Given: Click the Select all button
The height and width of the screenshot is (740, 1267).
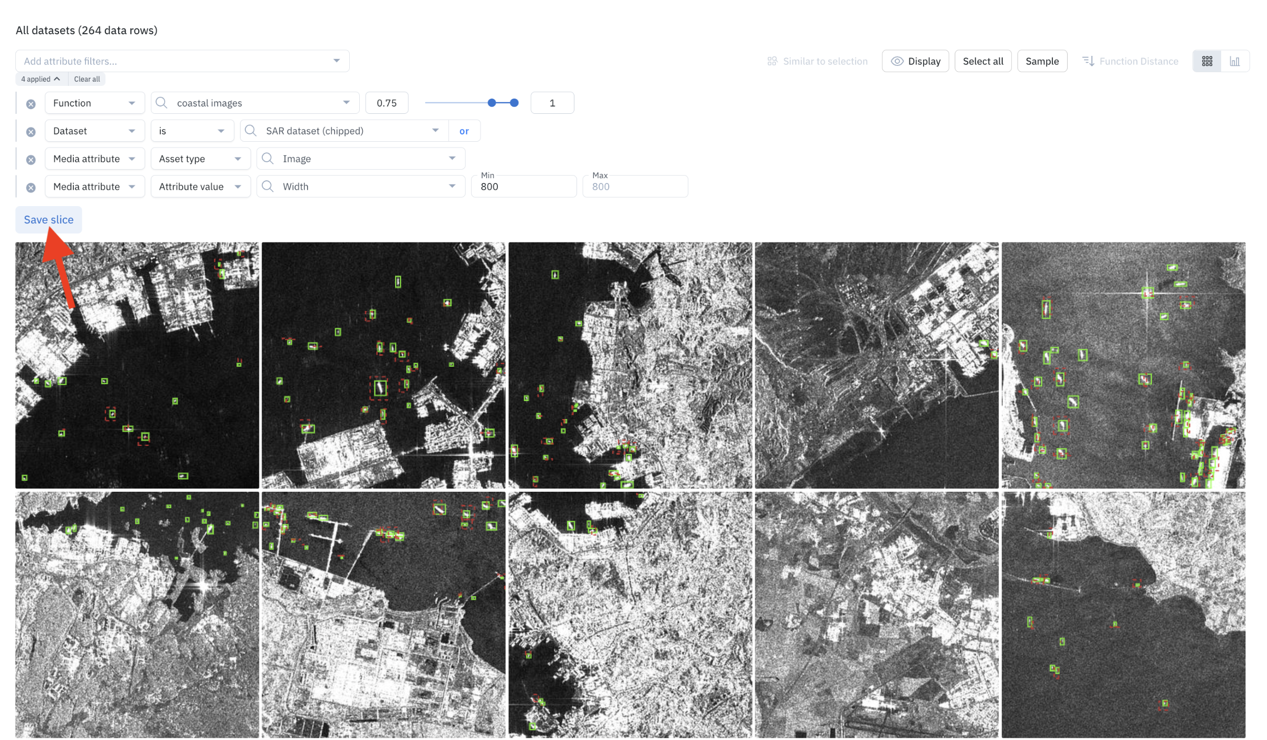Looking at the screenshot, I should click(983, 61).
